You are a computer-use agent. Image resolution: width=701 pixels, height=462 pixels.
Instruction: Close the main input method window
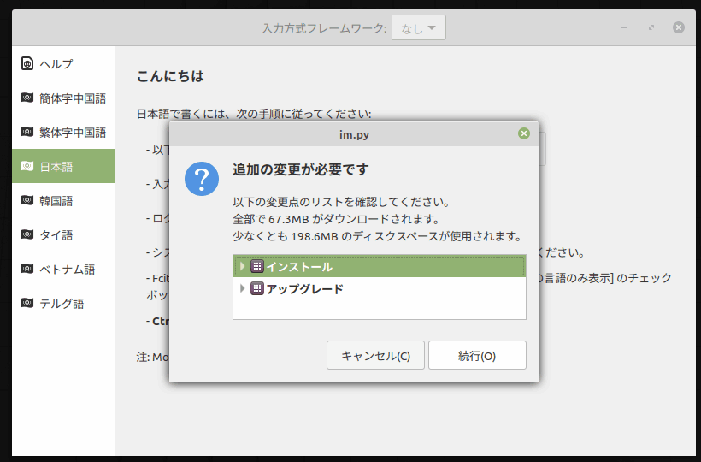click(x=679, y=27)
